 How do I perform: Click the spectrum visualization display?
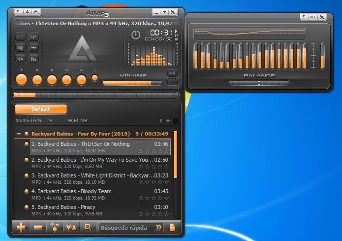pyautogui.click(x=153, y=54)
